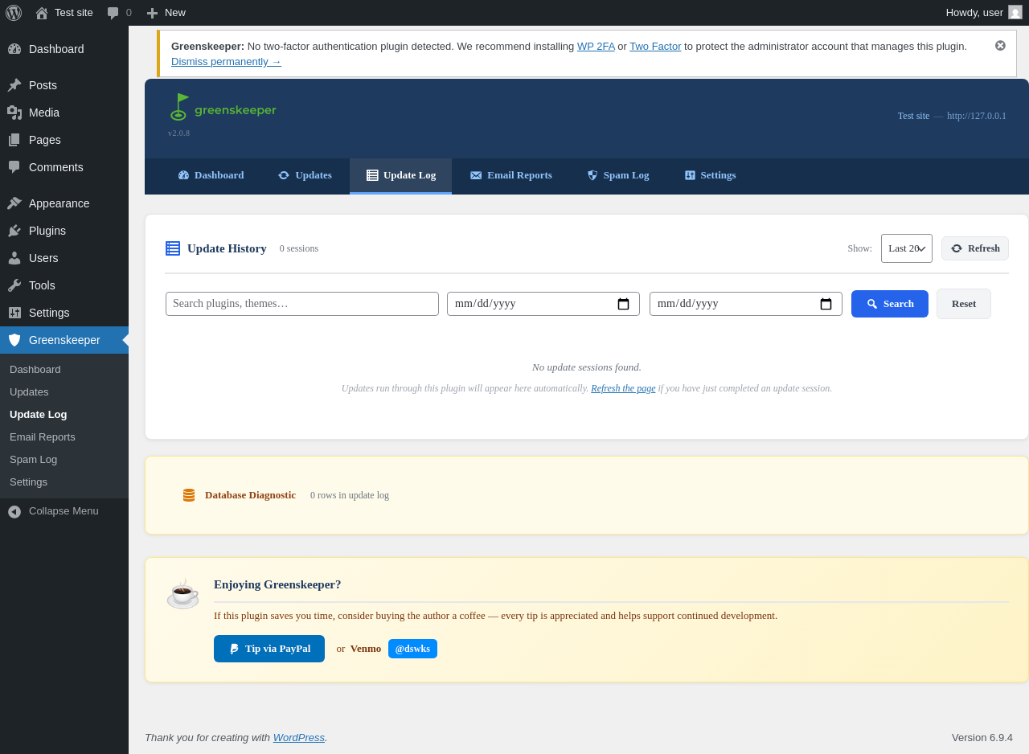Go to the Updates tab
1029x754 pixels.
point(305,175)
